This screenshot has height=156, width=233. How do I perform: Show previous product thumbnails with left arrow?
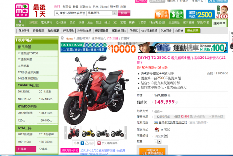[66, 133]
